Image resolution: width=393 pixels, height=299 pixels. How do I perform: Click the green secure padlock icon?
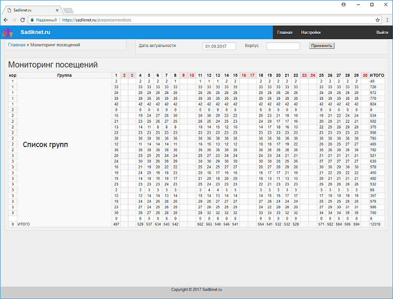point(32,20)
